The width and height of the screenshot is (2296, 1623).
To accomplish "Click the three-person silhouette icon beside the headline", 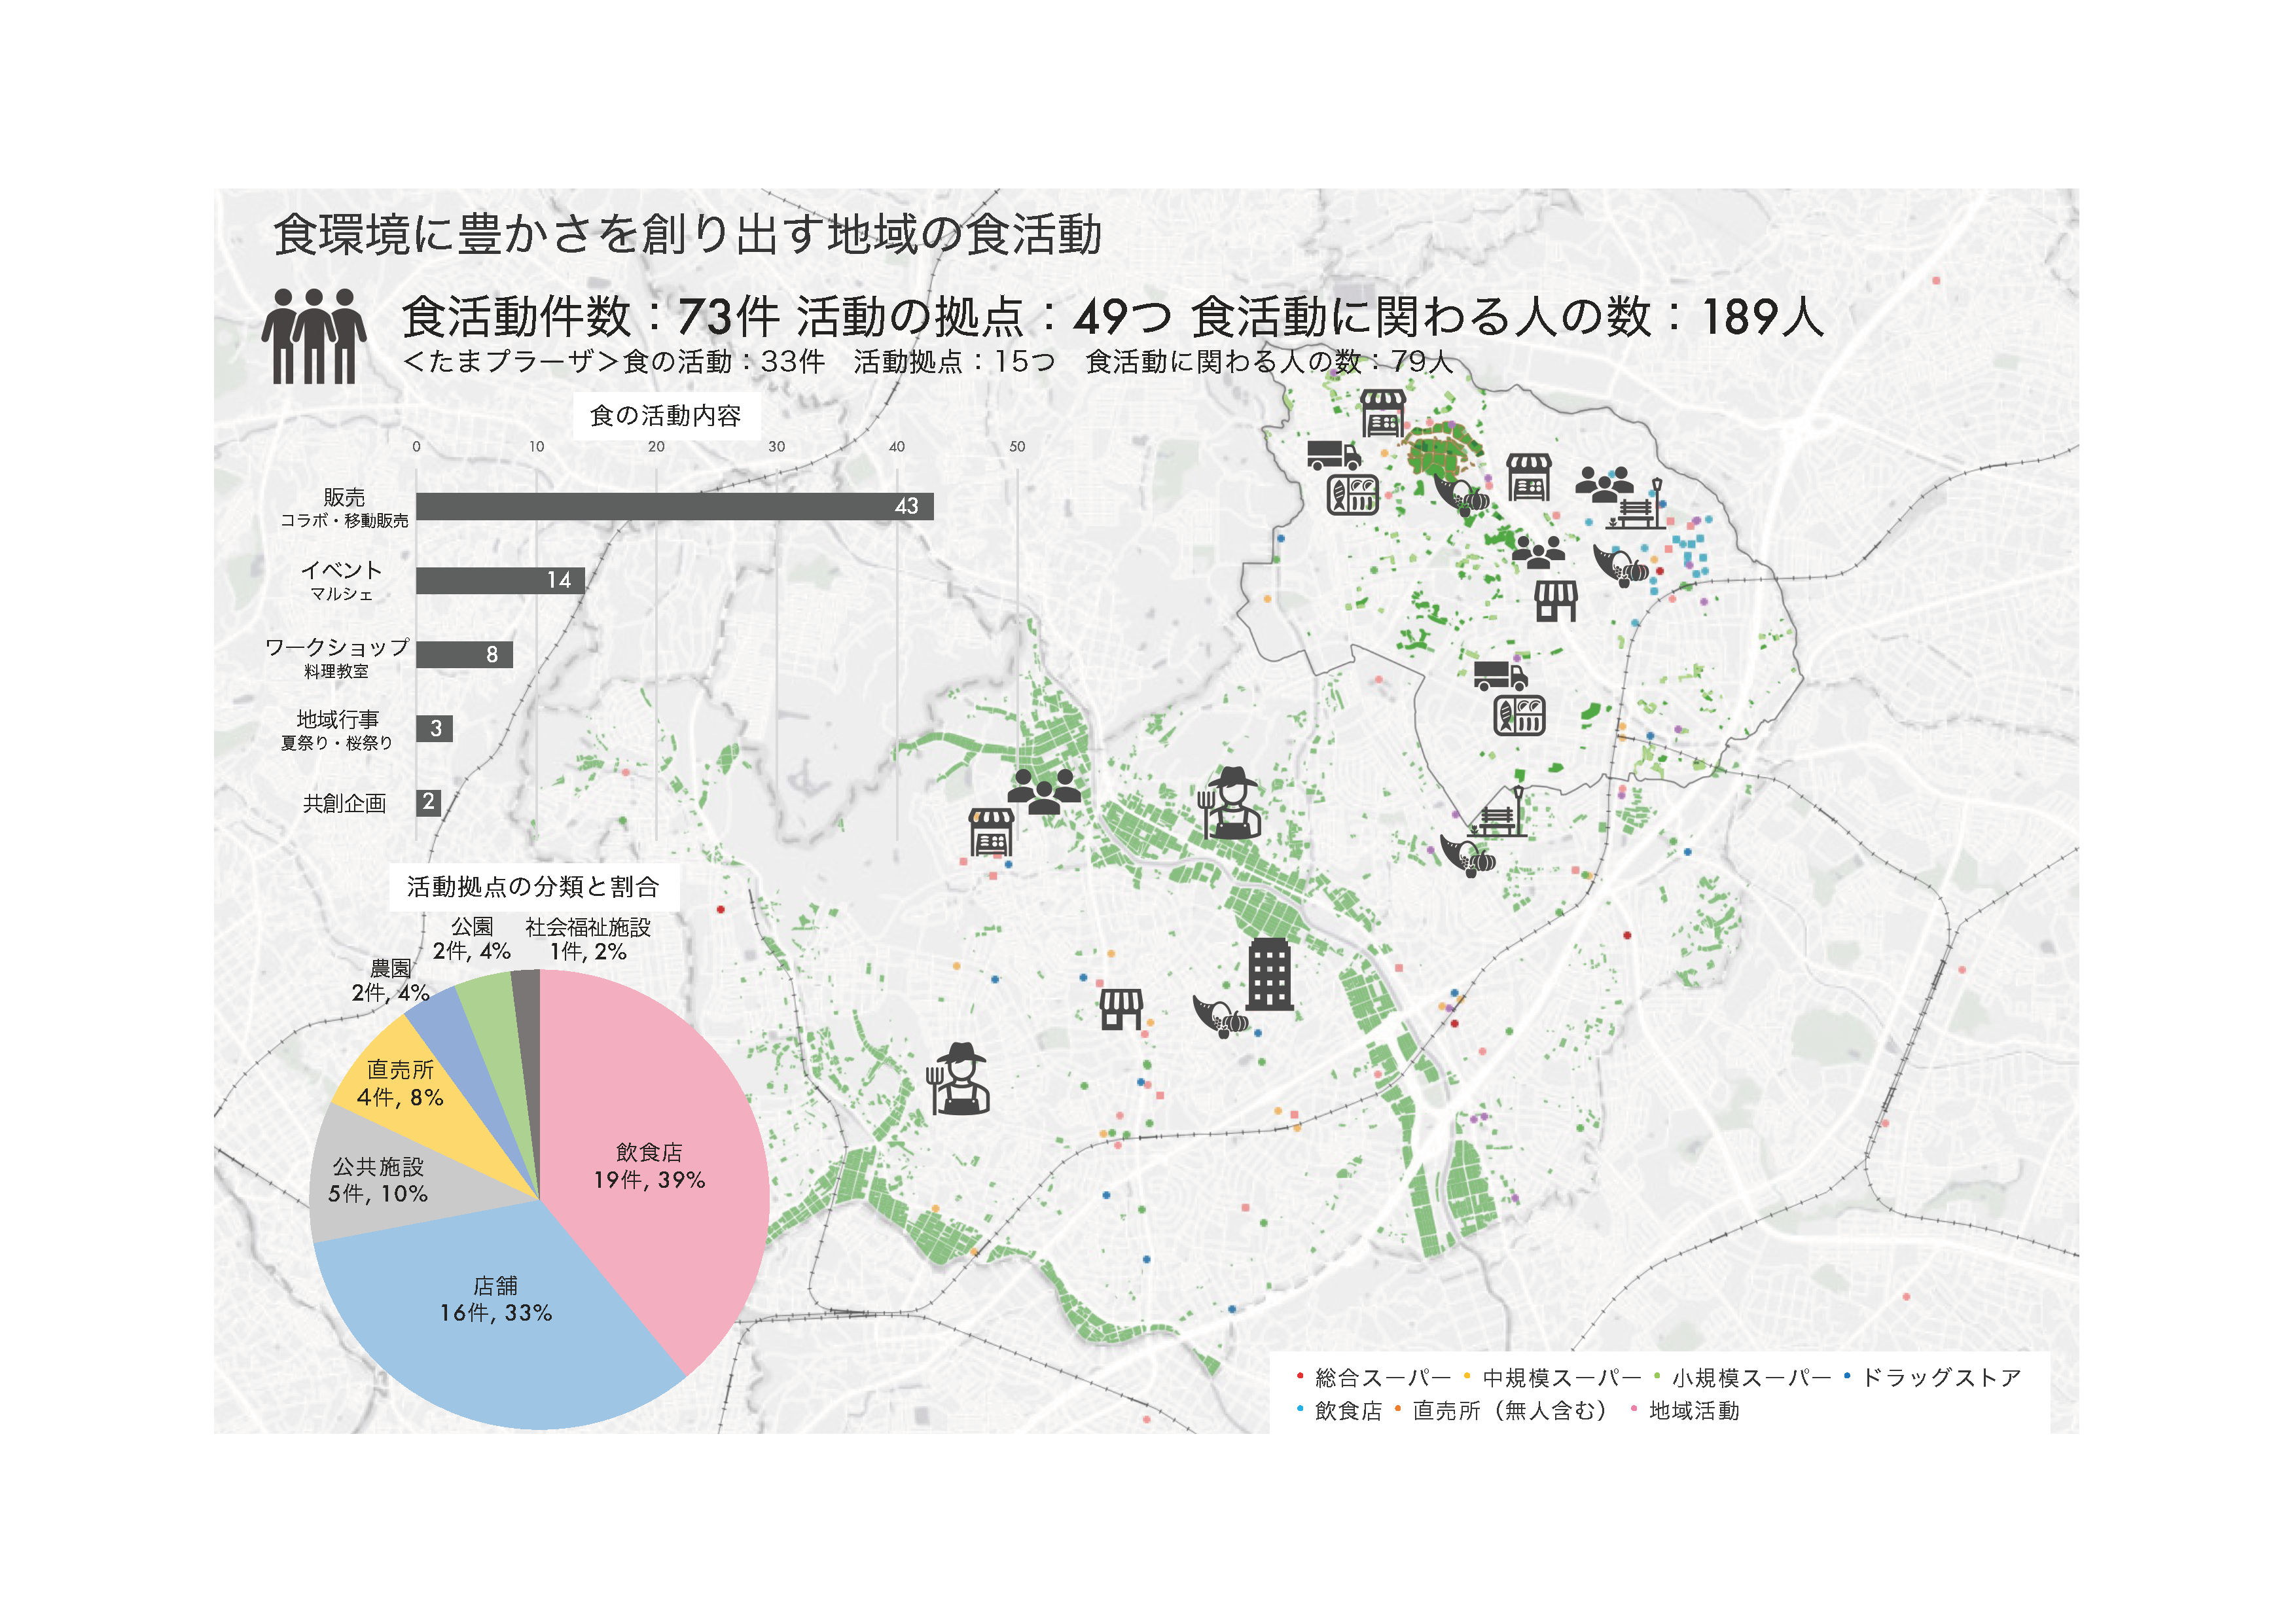I will (314, 336).
